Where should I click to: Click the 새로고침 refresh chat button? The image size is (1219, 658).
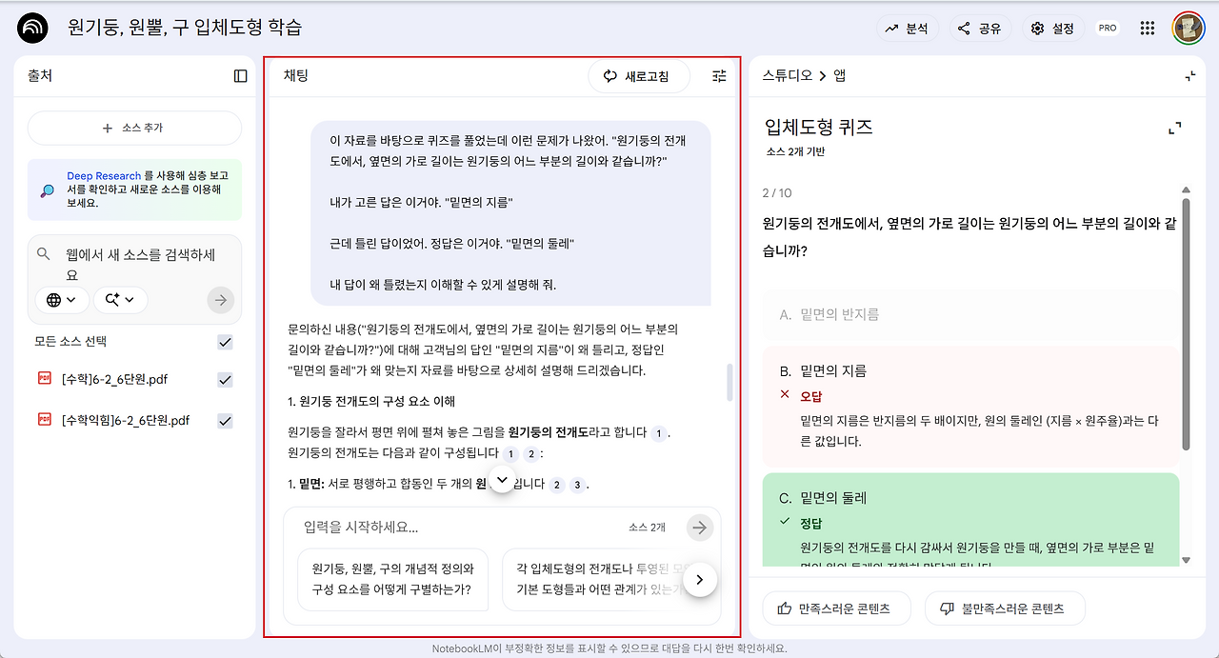coord(639,76)
